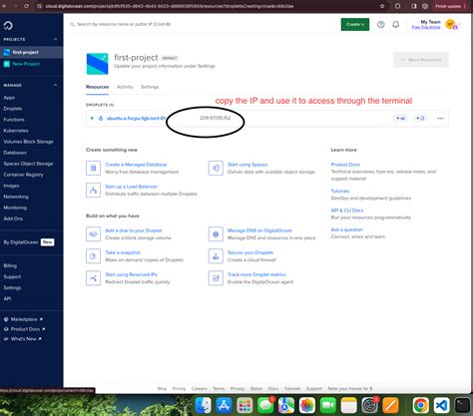Collapse the Projects section chevron
Image resolution: width=473 pixels, height=416 pixels.
click(55, 39)
